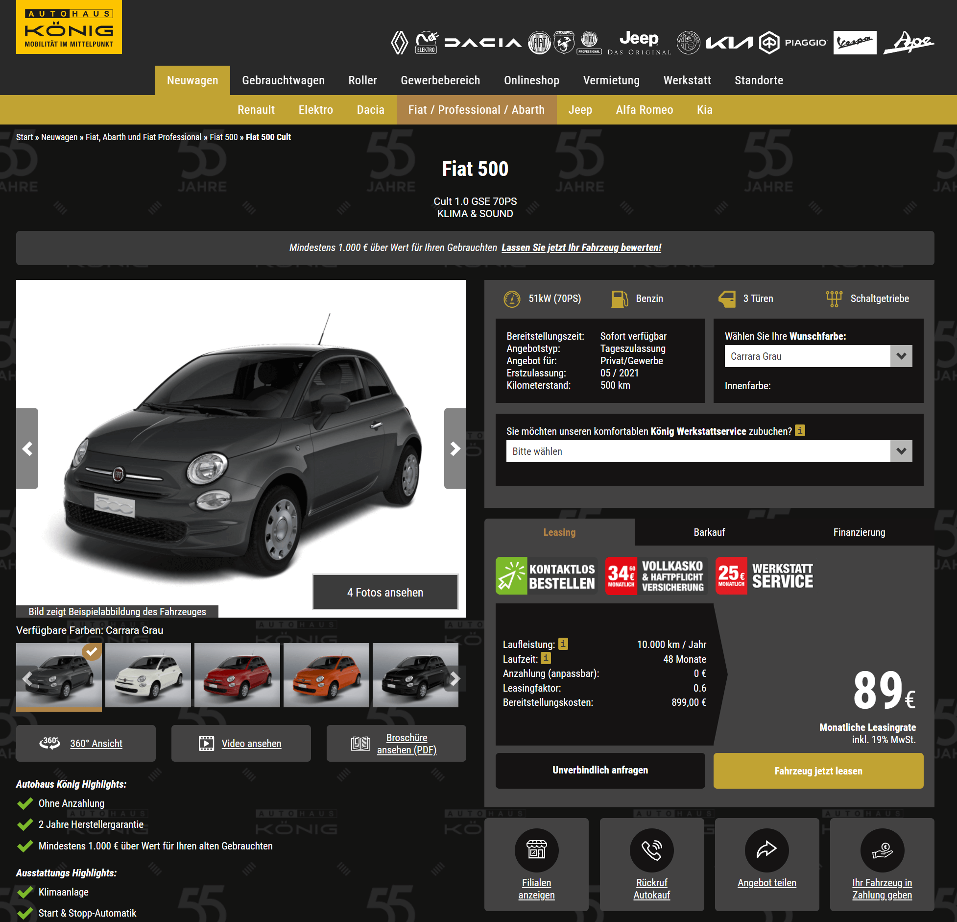Click the Kontaktlos Bestellen badge
The width and height of the screenshot is (957, 922).
tap(547, 576)
